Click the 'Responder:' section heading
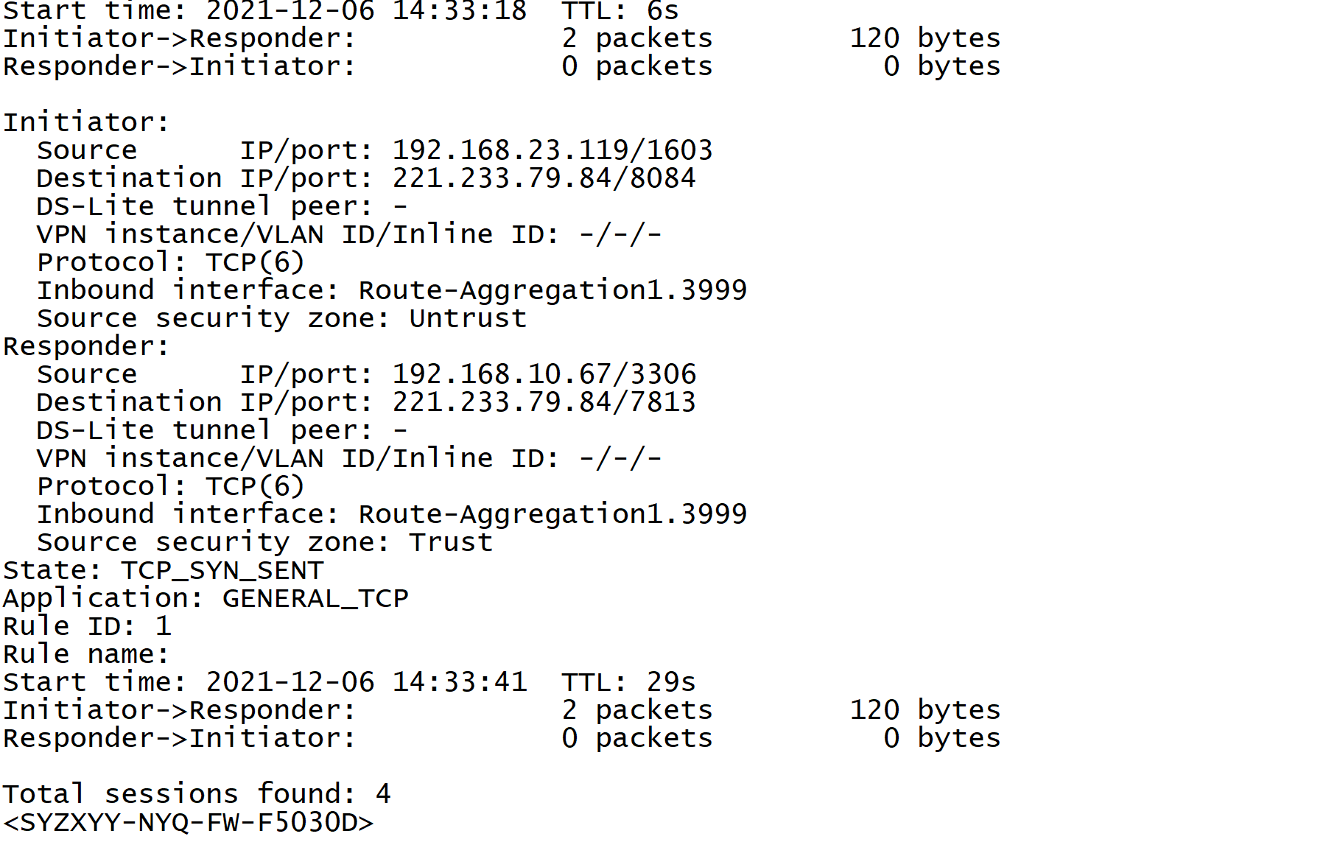1326x842 pixels. click(86, 346)
